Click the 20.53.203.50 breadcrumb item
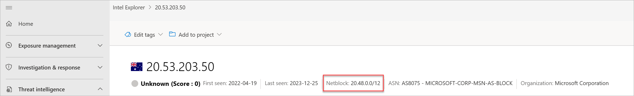 [x=170, y=8]
